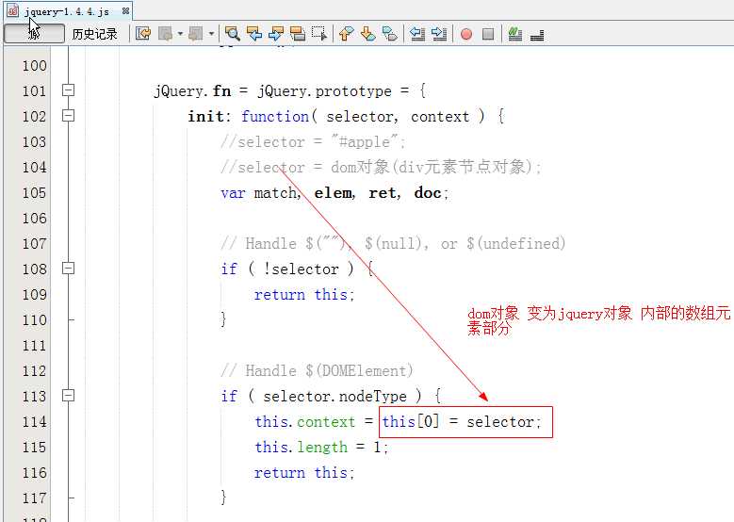Stop macro recording square button

tap(488, 34)
